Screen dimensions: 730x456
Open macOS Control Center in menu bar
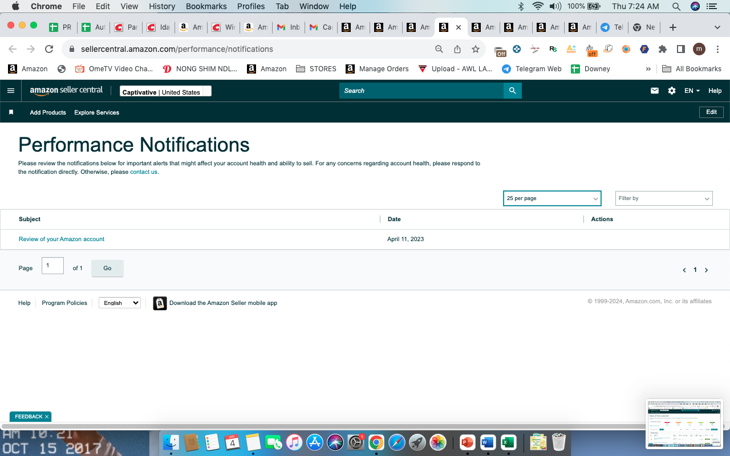(x=711, y=6)
